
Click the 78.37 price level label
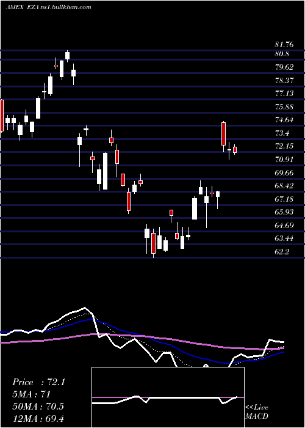285,80
